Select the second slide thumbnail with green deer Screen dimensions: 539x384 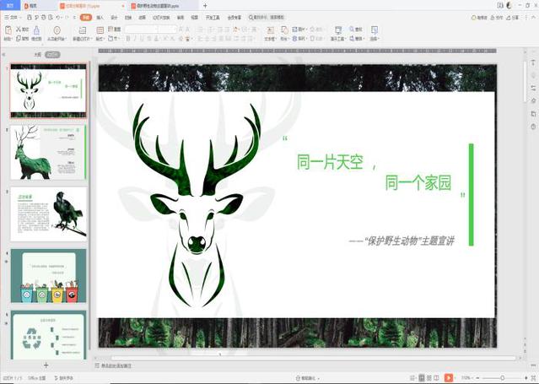point(48,153)
